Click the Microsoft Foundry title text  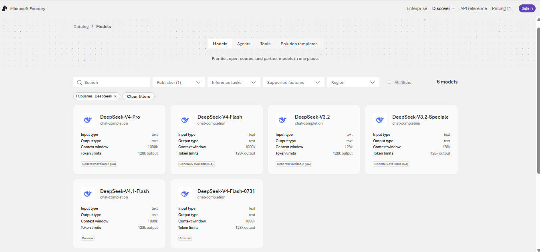[x=28, y=8]
